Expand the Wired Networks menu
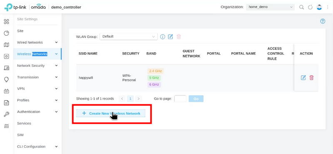This screenshot has height=154, width=333. pos(37,42)
